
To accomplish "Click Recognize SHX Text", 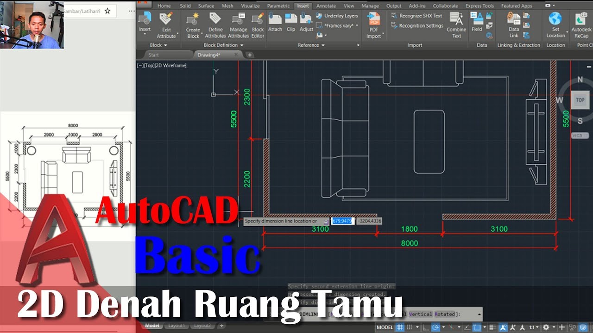I will 416,16.
